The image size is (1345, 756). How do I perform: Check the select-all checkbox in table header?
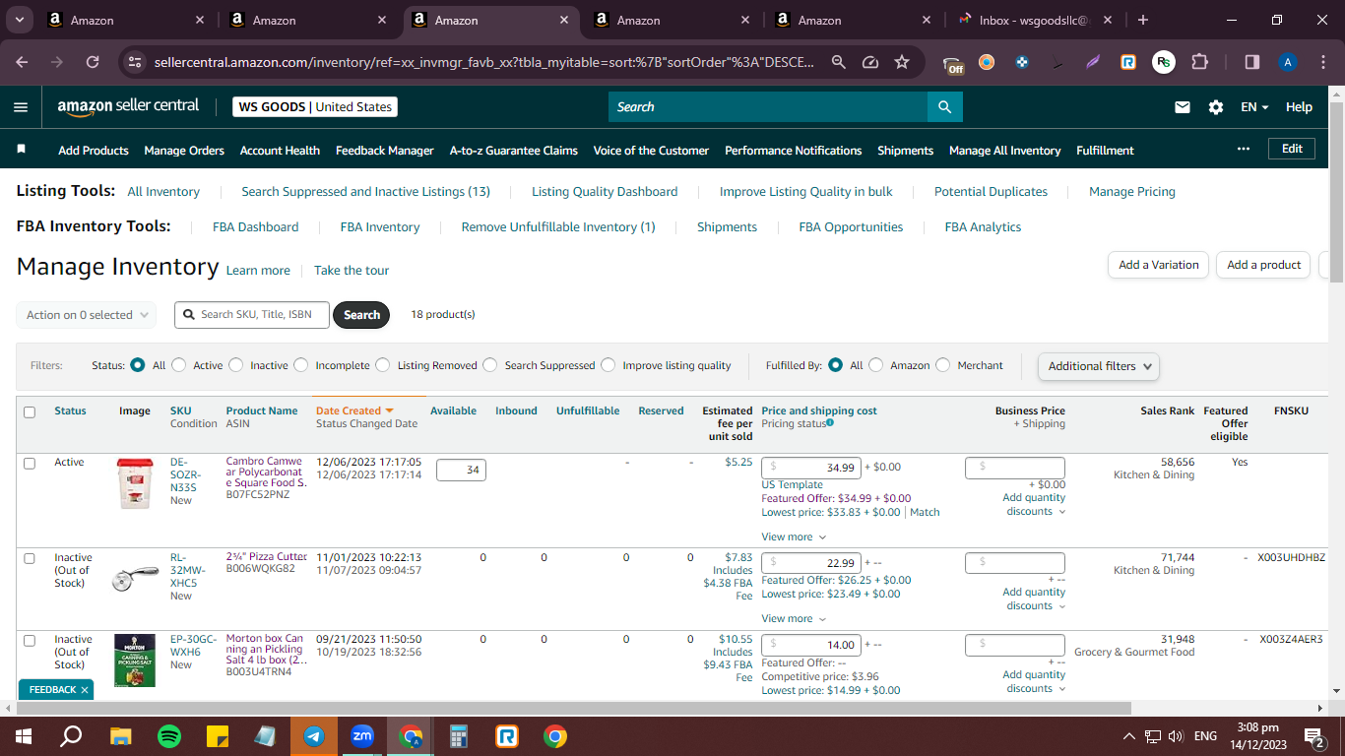pos(30,412)
